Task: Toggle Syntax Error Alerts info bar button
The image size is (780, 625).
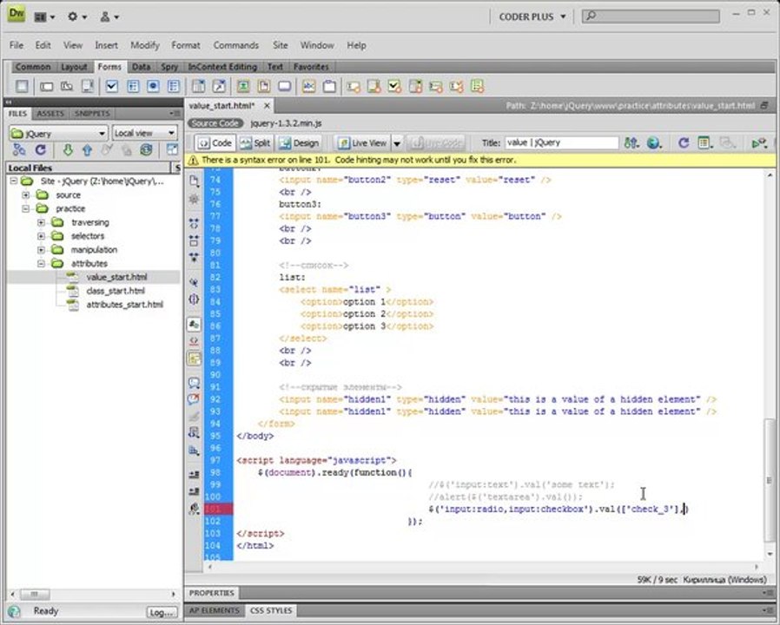Action: click(x=194, y=359)
